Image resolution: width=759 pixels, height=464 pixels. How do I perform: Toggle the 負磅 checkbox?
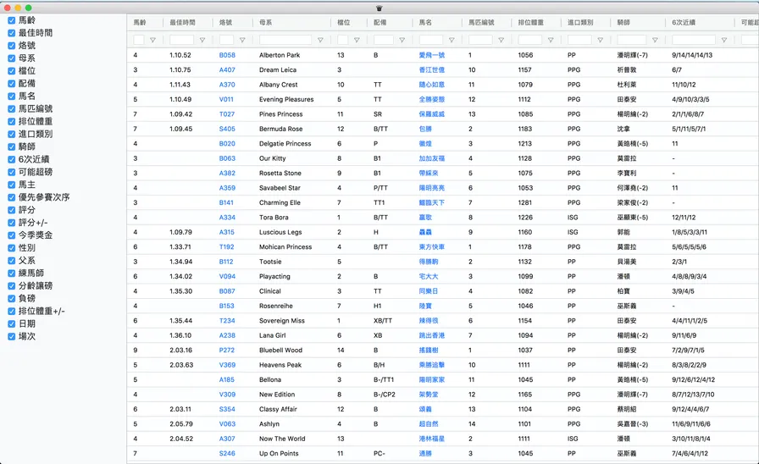(12, 298)
